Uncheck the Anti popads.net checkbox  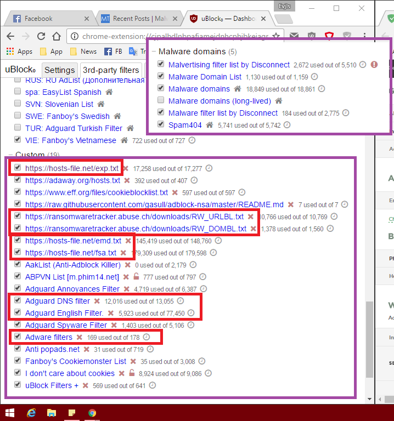[18, 349]
